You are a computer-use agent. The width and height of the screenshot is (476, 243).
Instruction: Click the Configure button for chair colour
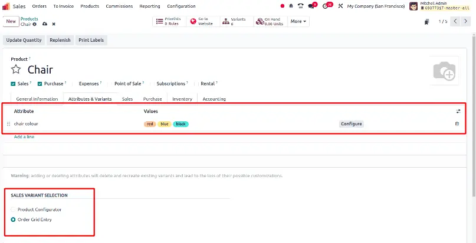pyautogui.click(x=351, y=124)
